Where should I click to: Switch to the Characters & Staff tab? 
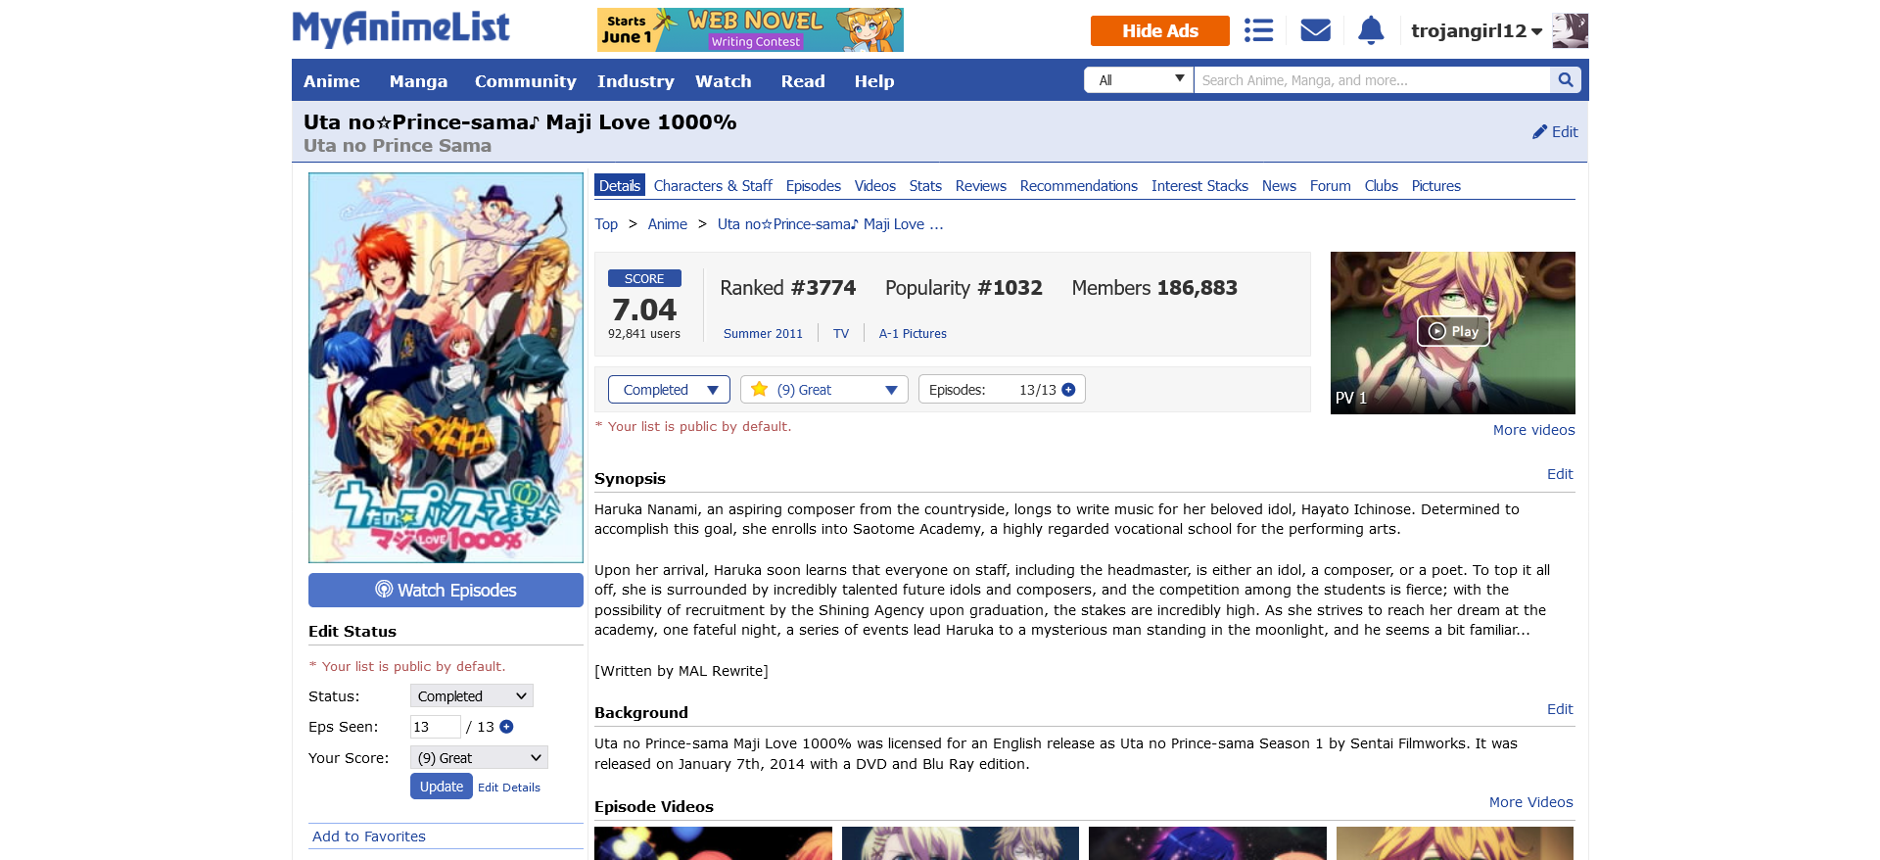(713, 186)
